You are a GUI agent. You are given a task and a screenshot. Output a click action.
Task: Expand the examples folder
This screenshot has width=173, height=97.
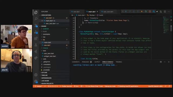46,34
